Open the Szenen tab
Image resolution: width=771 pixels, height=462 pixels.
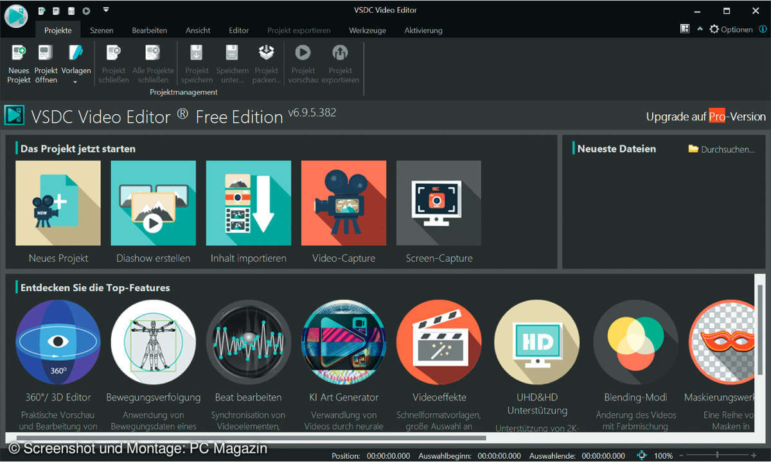click(102, 30)
